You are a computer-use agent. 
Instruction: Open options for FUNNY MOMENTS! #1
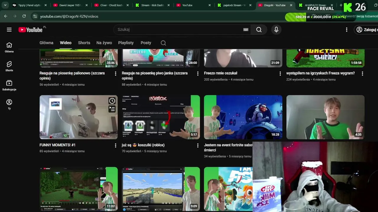tap(115, 145)
